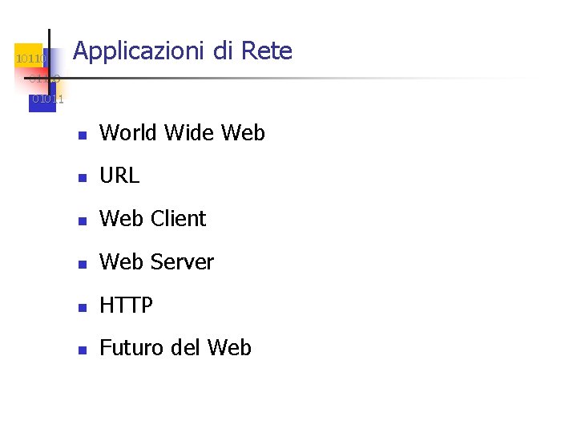Select the square bullet next to HTTP
The image size is (577, 433).
(81, 307)
